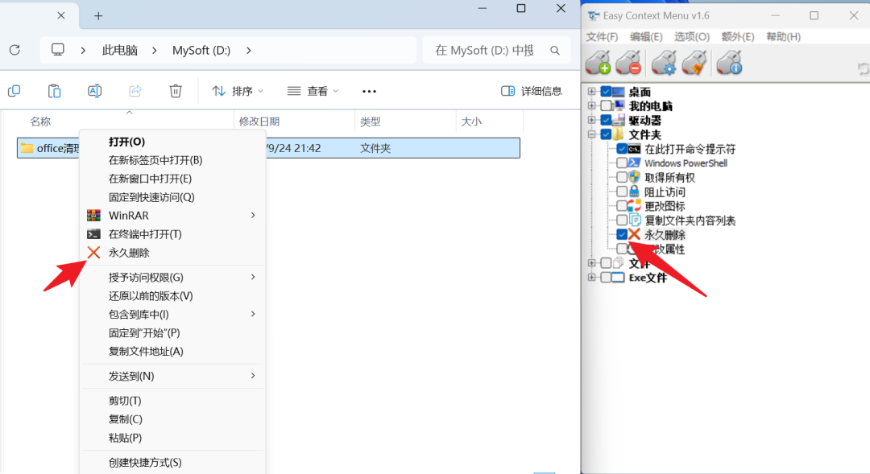This screenshot has width=870, height=474.
Task: Open the 帮助(H) menu
Action: click(783, 37)
